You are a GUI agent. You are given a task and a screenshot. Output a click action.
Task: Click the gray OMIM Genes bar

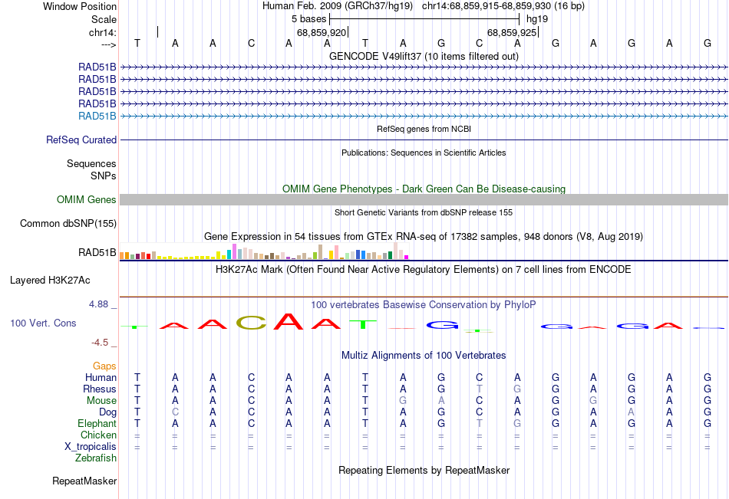tap(424, 200)
